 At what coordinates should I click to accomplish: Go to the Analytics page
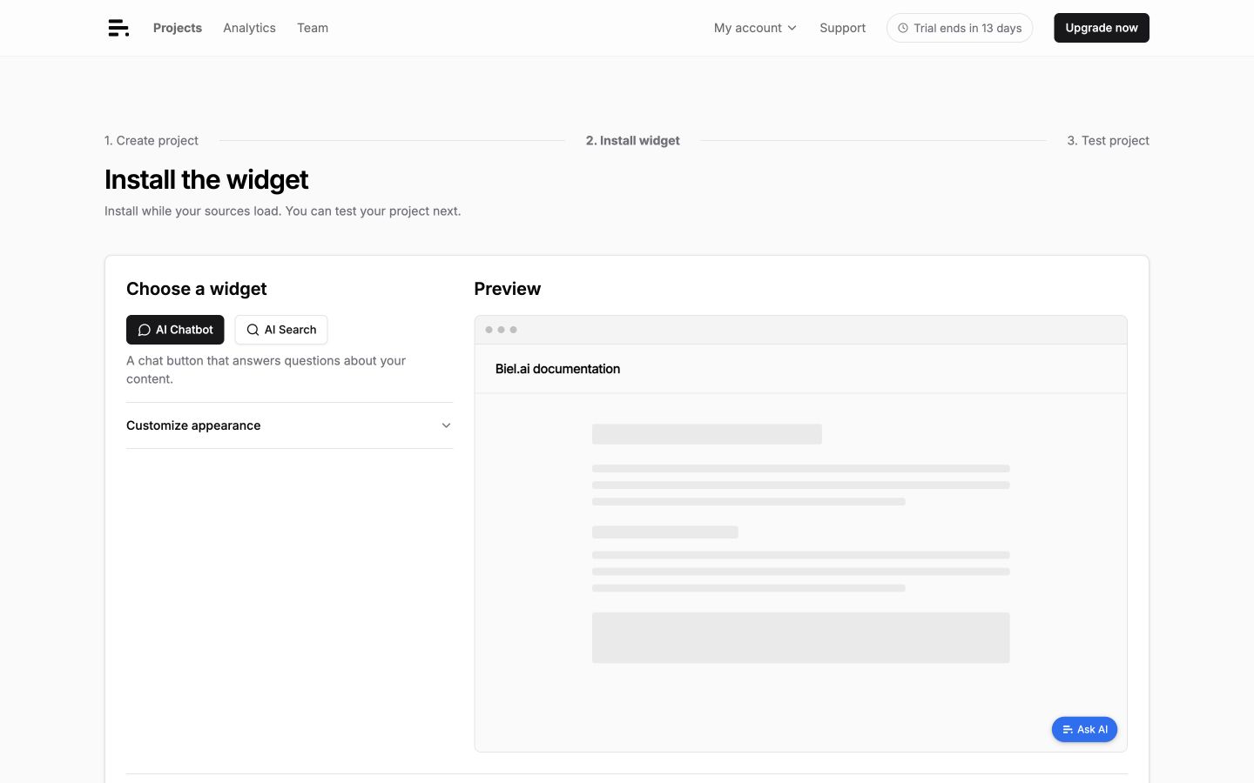click(x=249, y=28)
